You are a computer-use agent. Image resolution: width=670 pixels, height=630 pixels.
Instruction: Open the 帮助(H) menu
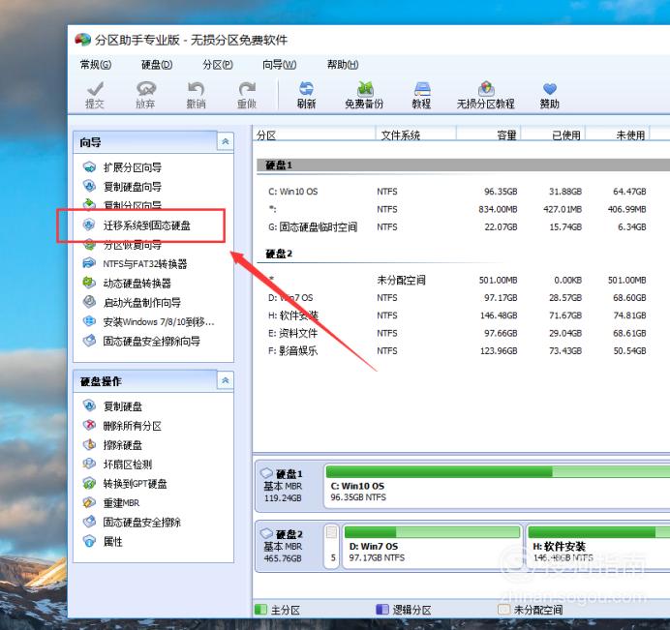(x=343, y=65)
